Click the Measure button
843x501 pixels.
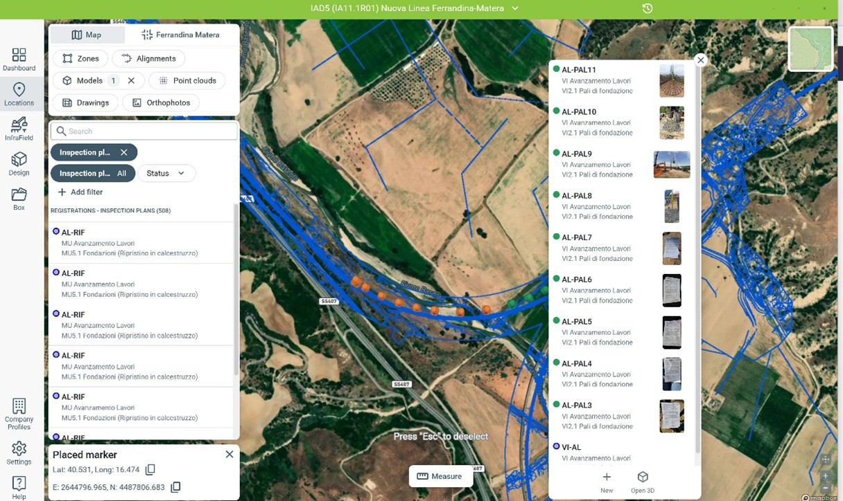click(440, 477)
